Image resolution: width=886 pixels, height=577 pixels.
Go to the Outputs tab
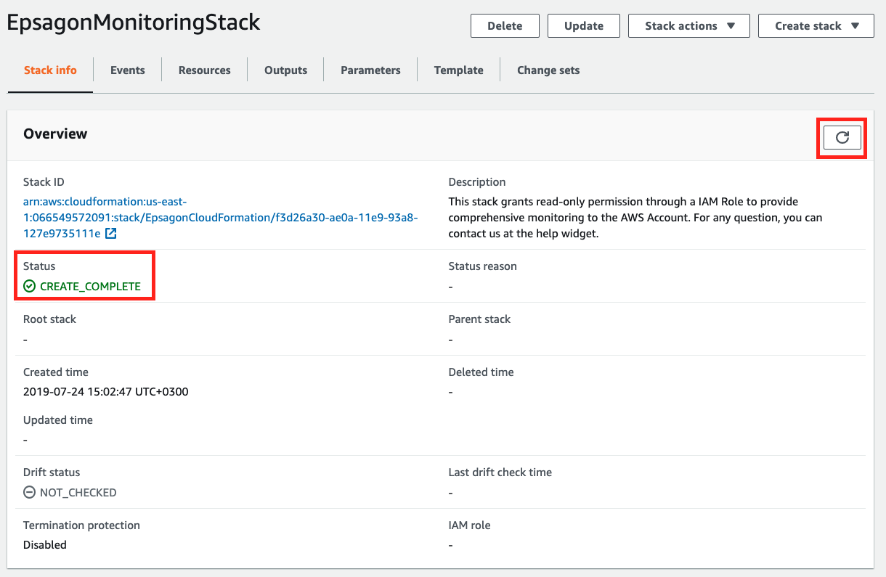click(286, 70)
